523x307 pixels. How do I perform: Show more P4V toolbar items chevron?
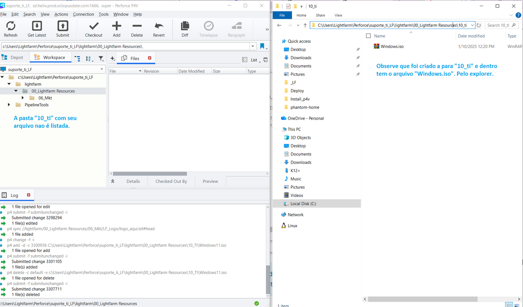click(x=267, y=29)
